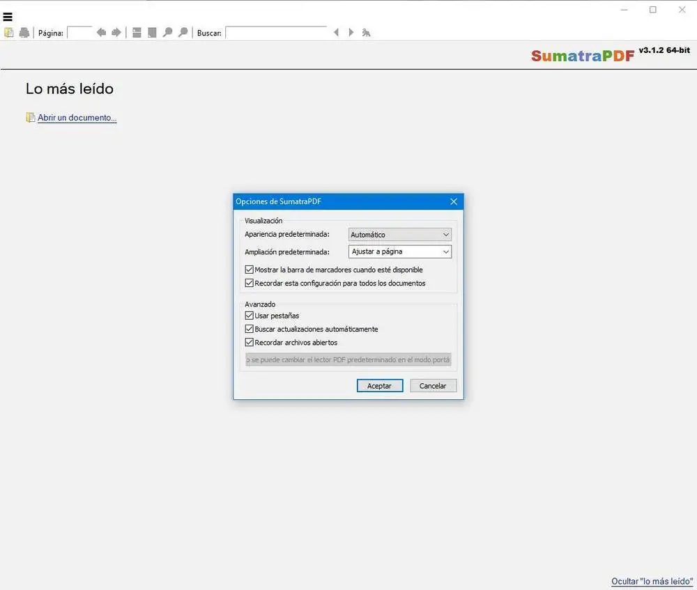Viewport: 697px width, 590px height.
Task: Open the hamburger menu
Action: coord(8,17)
